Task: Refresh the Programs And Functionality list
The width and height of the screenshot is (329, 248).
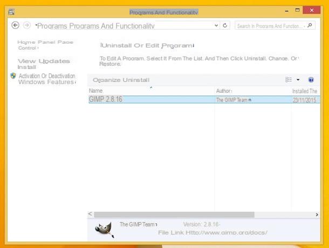Action: (225, 25)
